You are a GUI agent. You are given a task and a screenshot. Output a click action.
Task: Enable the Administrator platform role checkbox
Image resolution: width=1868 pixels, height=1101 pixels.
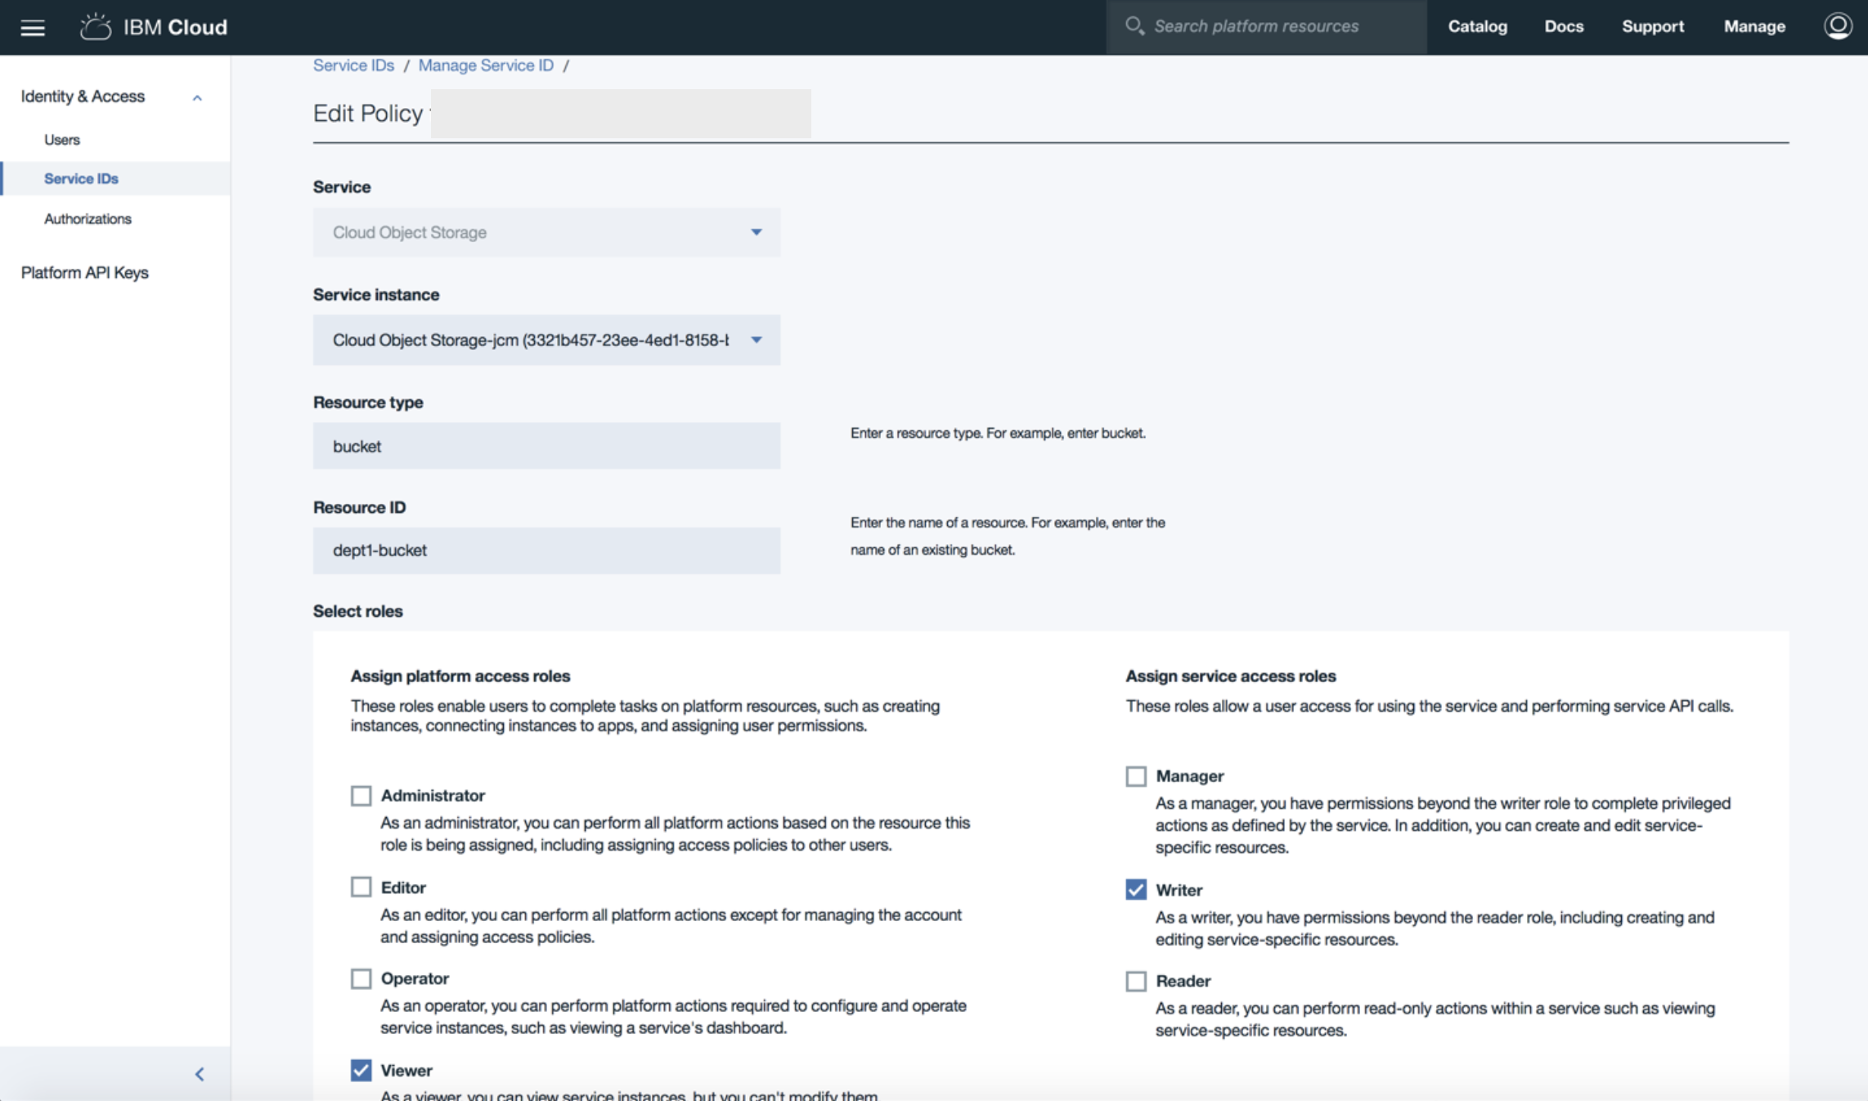pyautogui.click(x=360, y=796)
